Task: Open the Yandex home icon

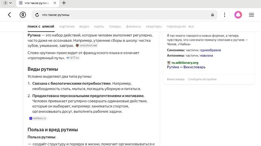Action: tap(23, 15)
